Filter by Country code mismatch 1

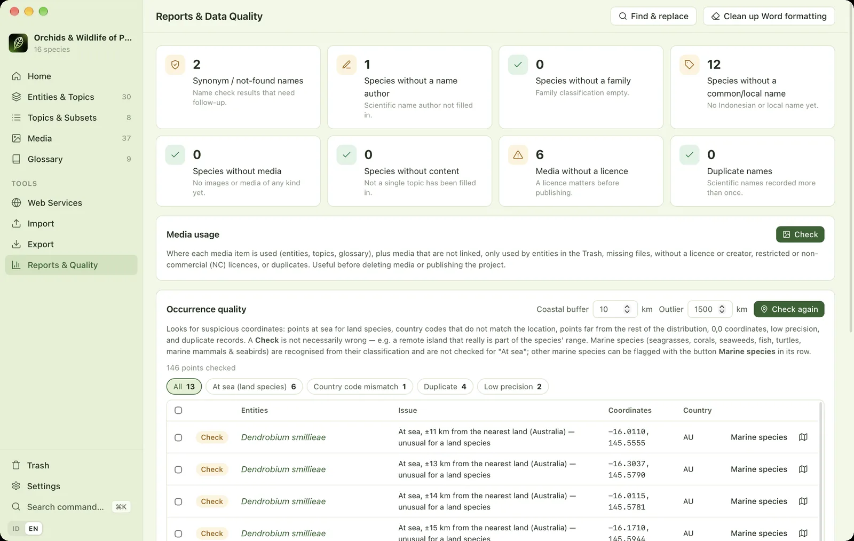click(360, 387)
